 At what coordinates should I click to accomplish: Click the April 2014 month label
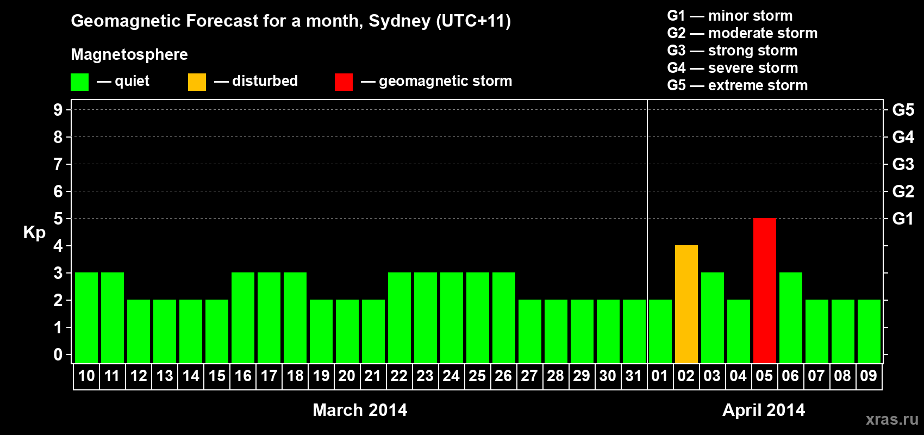pos(764,410)
